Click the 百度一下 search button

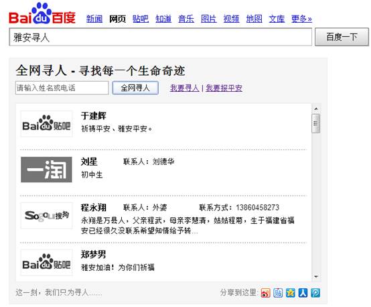342,37
